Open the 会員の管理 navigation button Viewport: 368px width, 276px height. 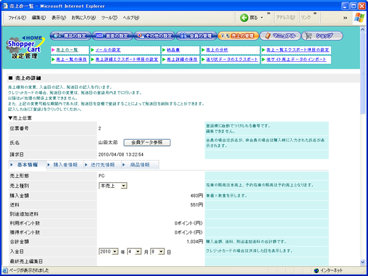[x=196, y=36]
